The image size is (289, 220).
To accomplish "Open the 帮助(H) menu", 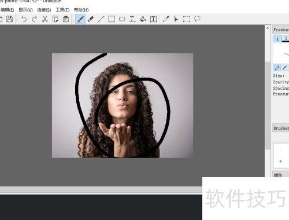I will coord(81,10).
